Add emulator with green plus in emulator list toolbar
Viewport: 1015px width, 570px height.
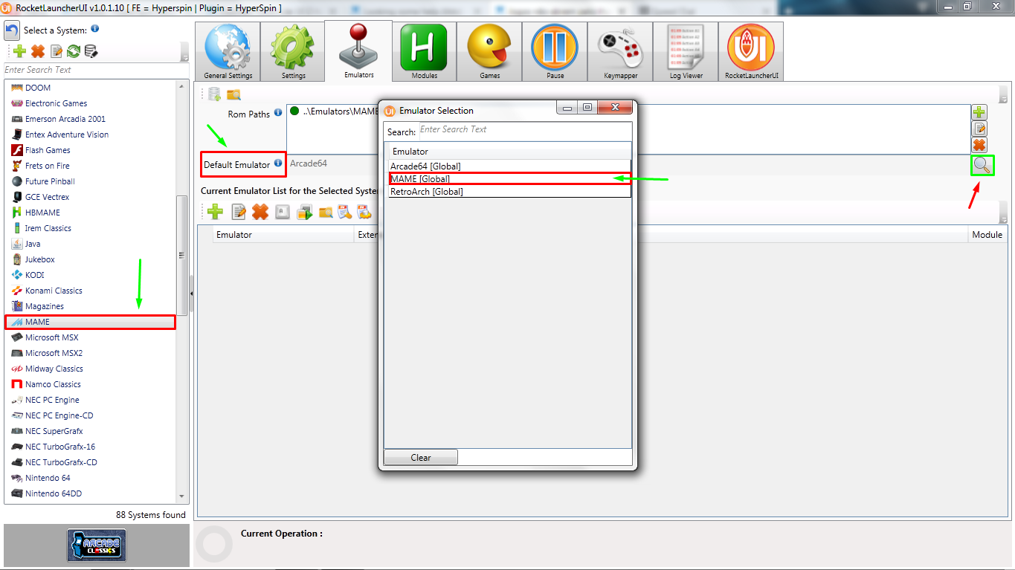tap(216, 213)
